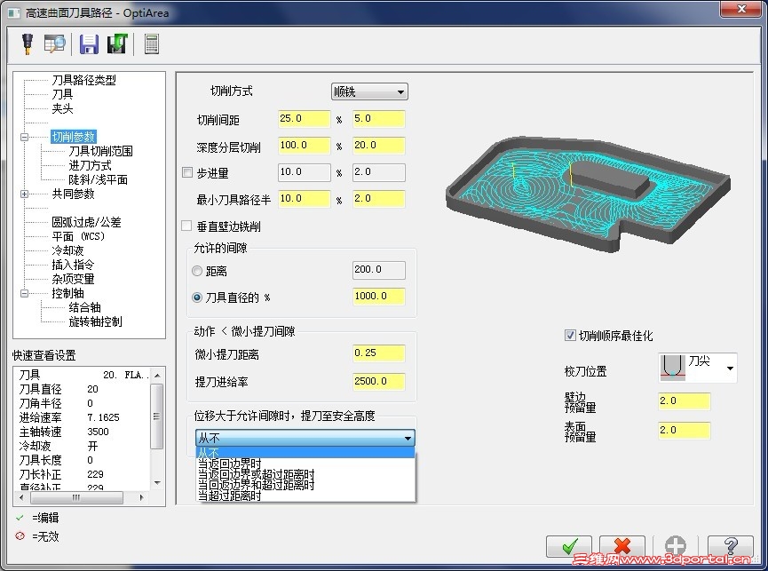
Task: Select 共同参数 in the tree
Action: [73, 194]
